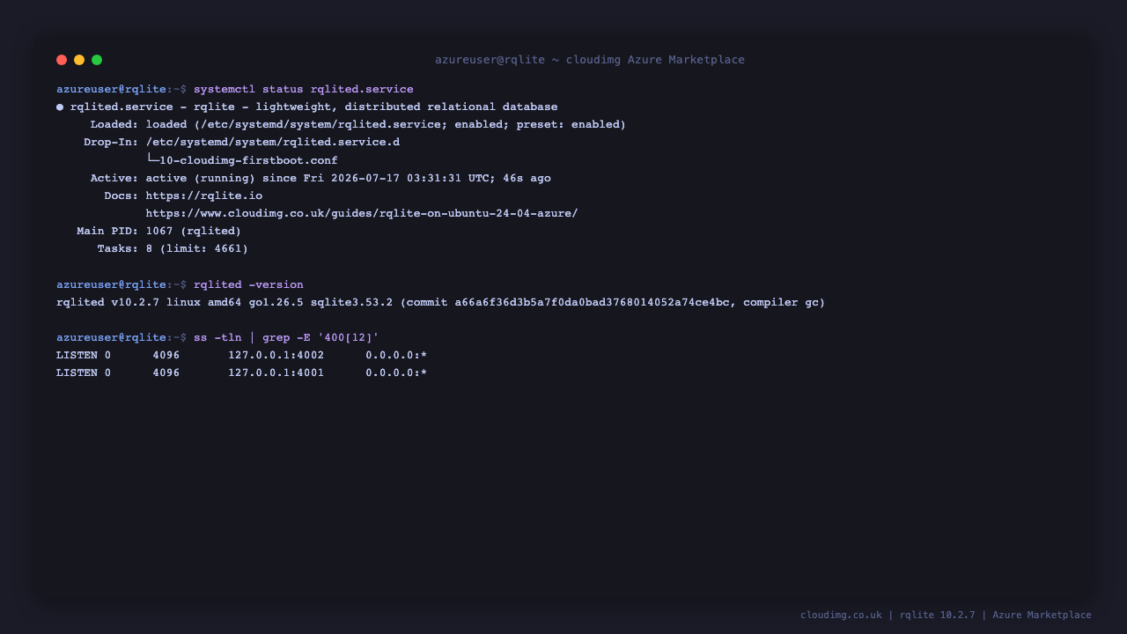Click the '46s ago' uptime text
The width and height of the screenshot is (1127, 634).
(x=527, y=178)
